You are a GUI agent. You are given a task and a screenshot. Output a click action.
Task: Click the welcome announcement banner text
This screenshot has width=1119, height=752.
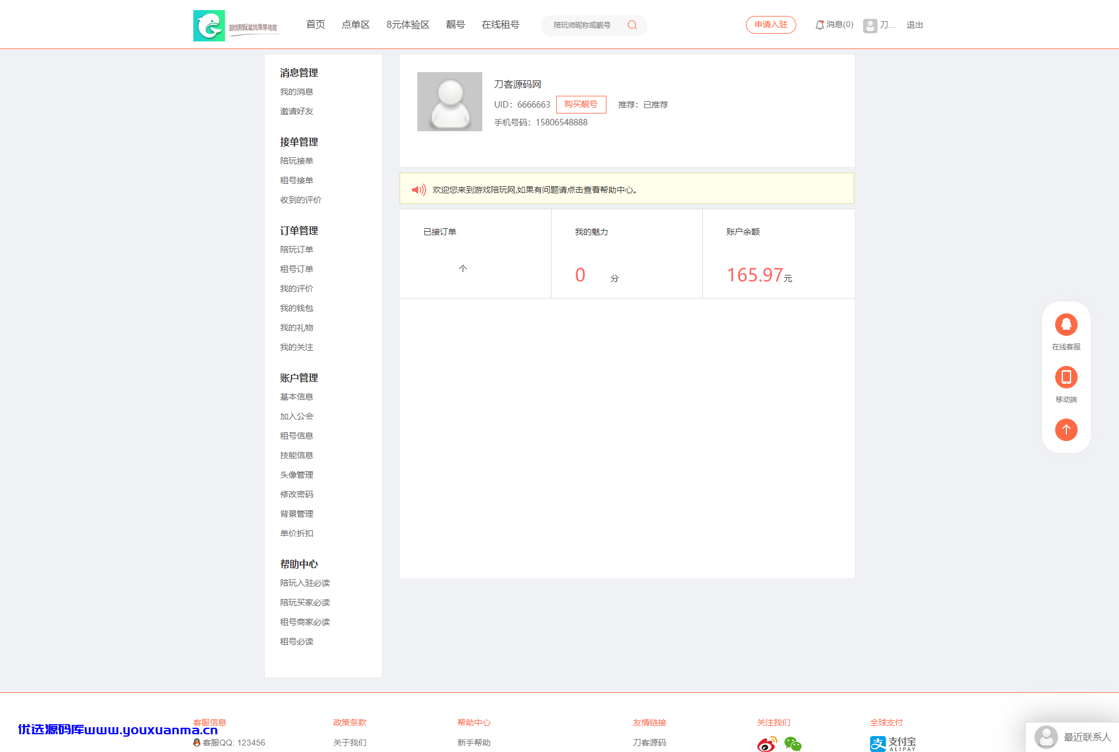[x=535, y=190]
